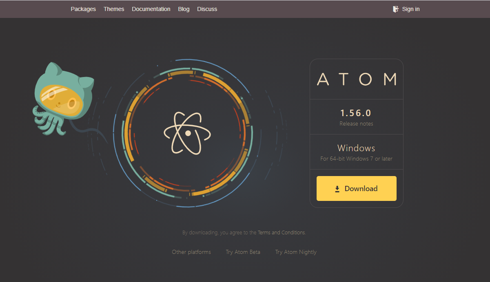
Task: Click the yellow Download button
Action: point(357,188)
